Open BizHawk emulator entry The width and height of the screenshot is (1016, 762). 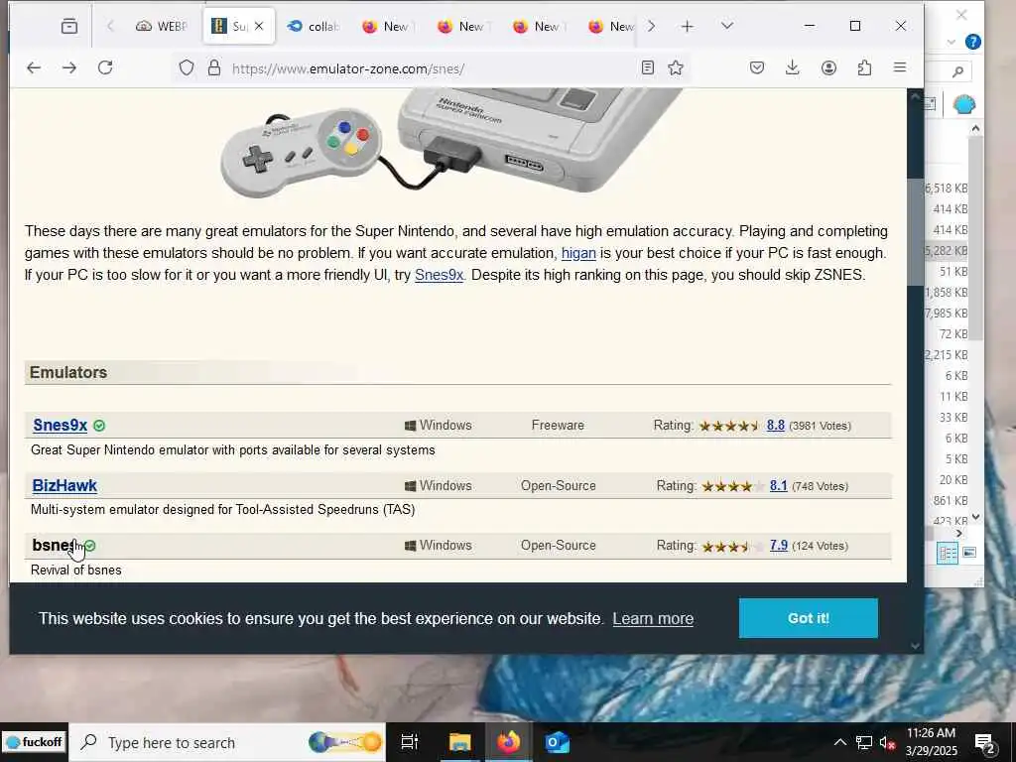tap(64, 485)
